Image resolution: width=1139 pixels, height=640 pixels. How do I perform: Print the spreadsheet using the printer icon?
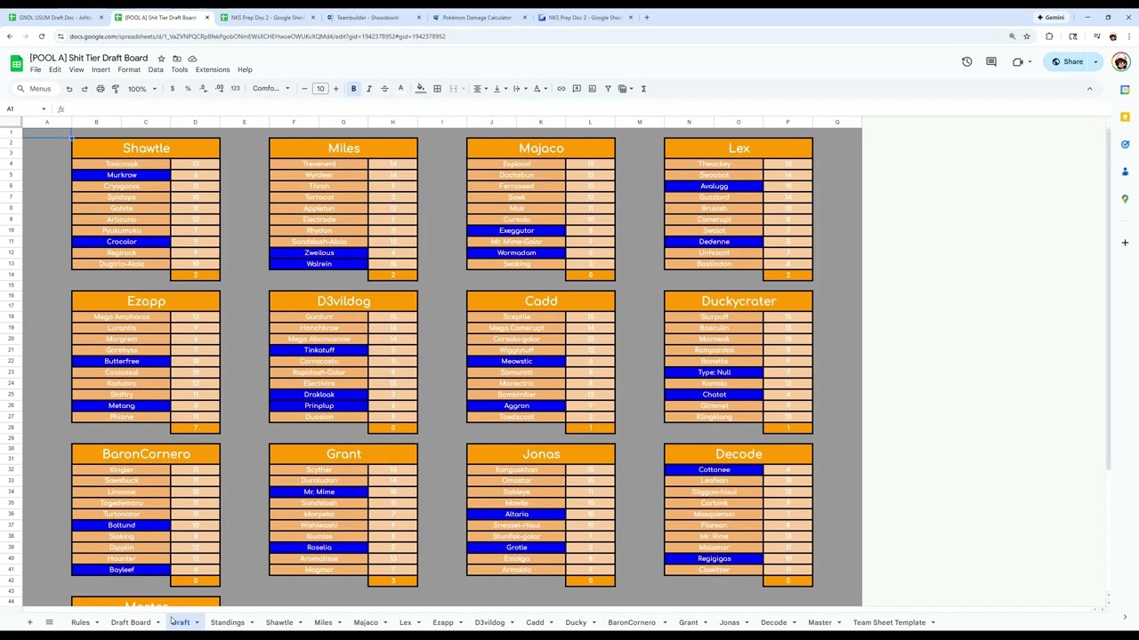click(100, 89)
